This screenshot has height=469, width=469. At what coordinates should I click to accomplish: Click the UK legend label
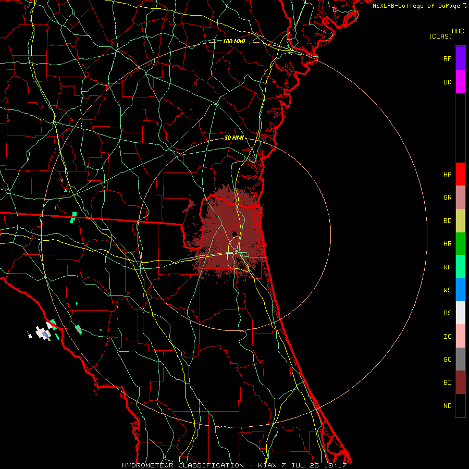(x=447, y=82)
